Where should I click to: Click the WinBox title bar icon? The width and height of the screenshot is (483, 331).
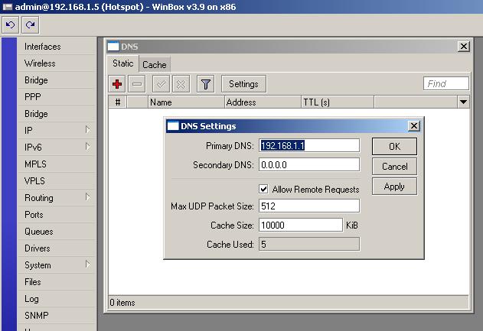point(8,6)
